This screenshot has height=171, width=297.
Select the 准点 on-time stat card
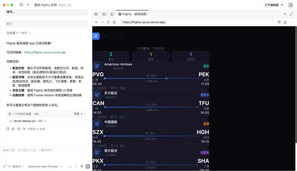(x=111, y=56)
